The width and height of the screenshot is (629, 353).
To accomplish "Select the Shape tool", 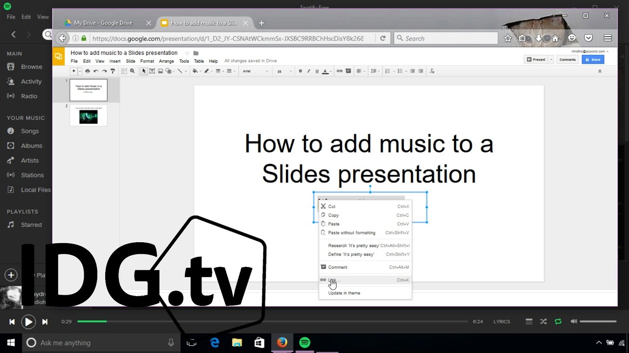I will (169, 71).
